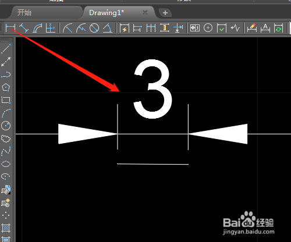Pick the Radius dimension tool
Screen dimensions: 291x242
pyautogui.click(x=68, y=28)
